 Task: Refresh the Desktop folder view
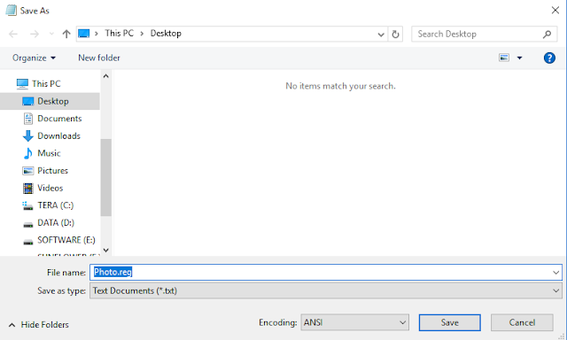395,35
